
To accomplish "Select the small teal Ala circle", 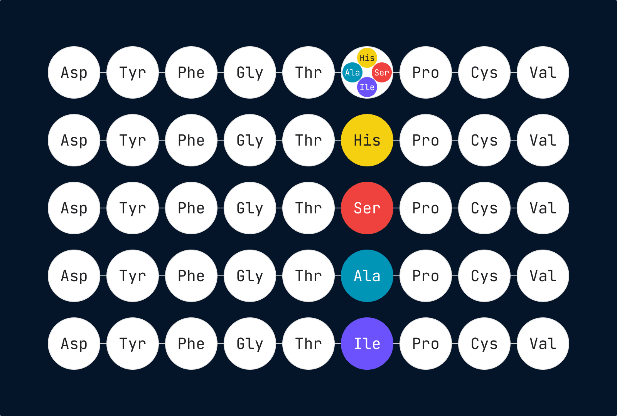I will (352, 72).
